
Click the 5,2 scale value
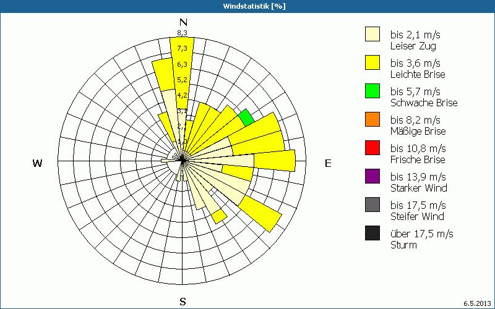coord(182,80)
